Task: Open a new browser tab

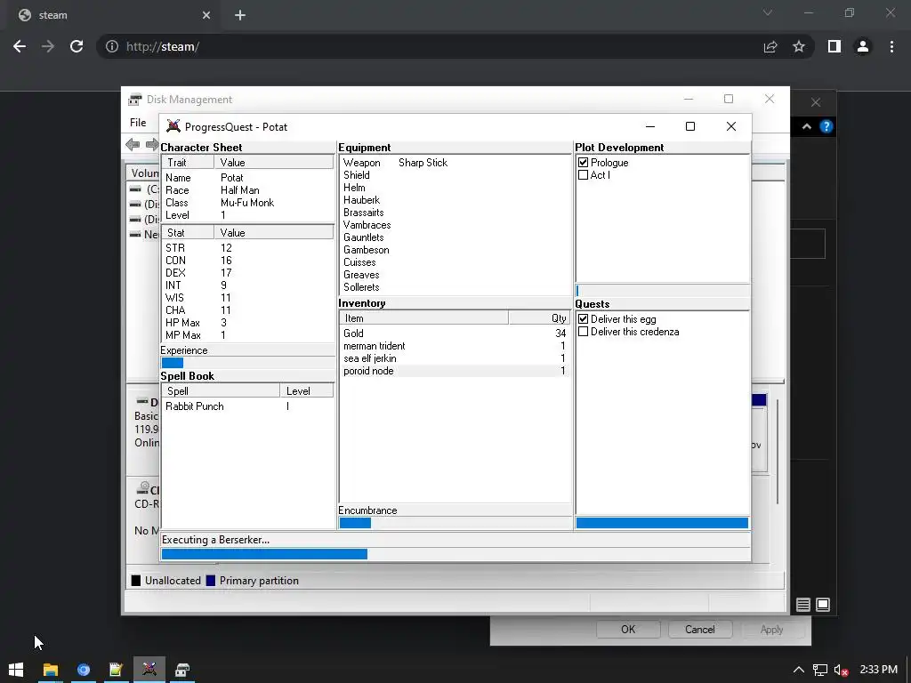Action: click(240, 15)
